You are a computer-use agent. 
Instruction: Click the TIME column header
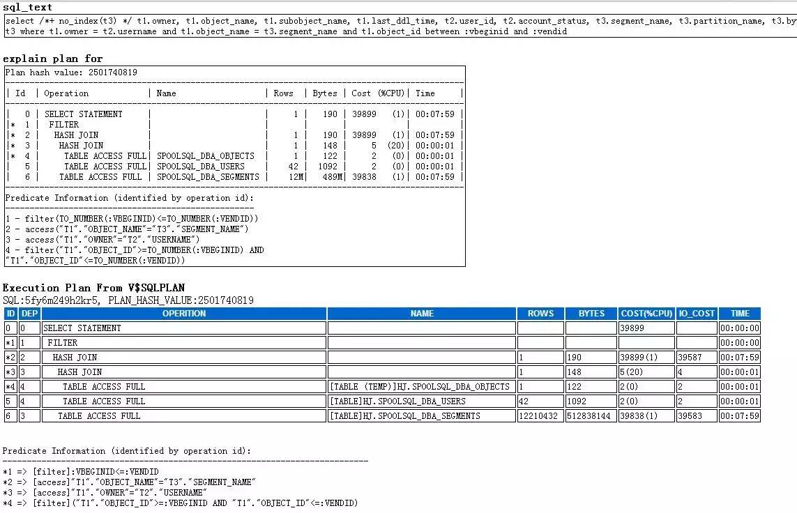coord(740,314)
